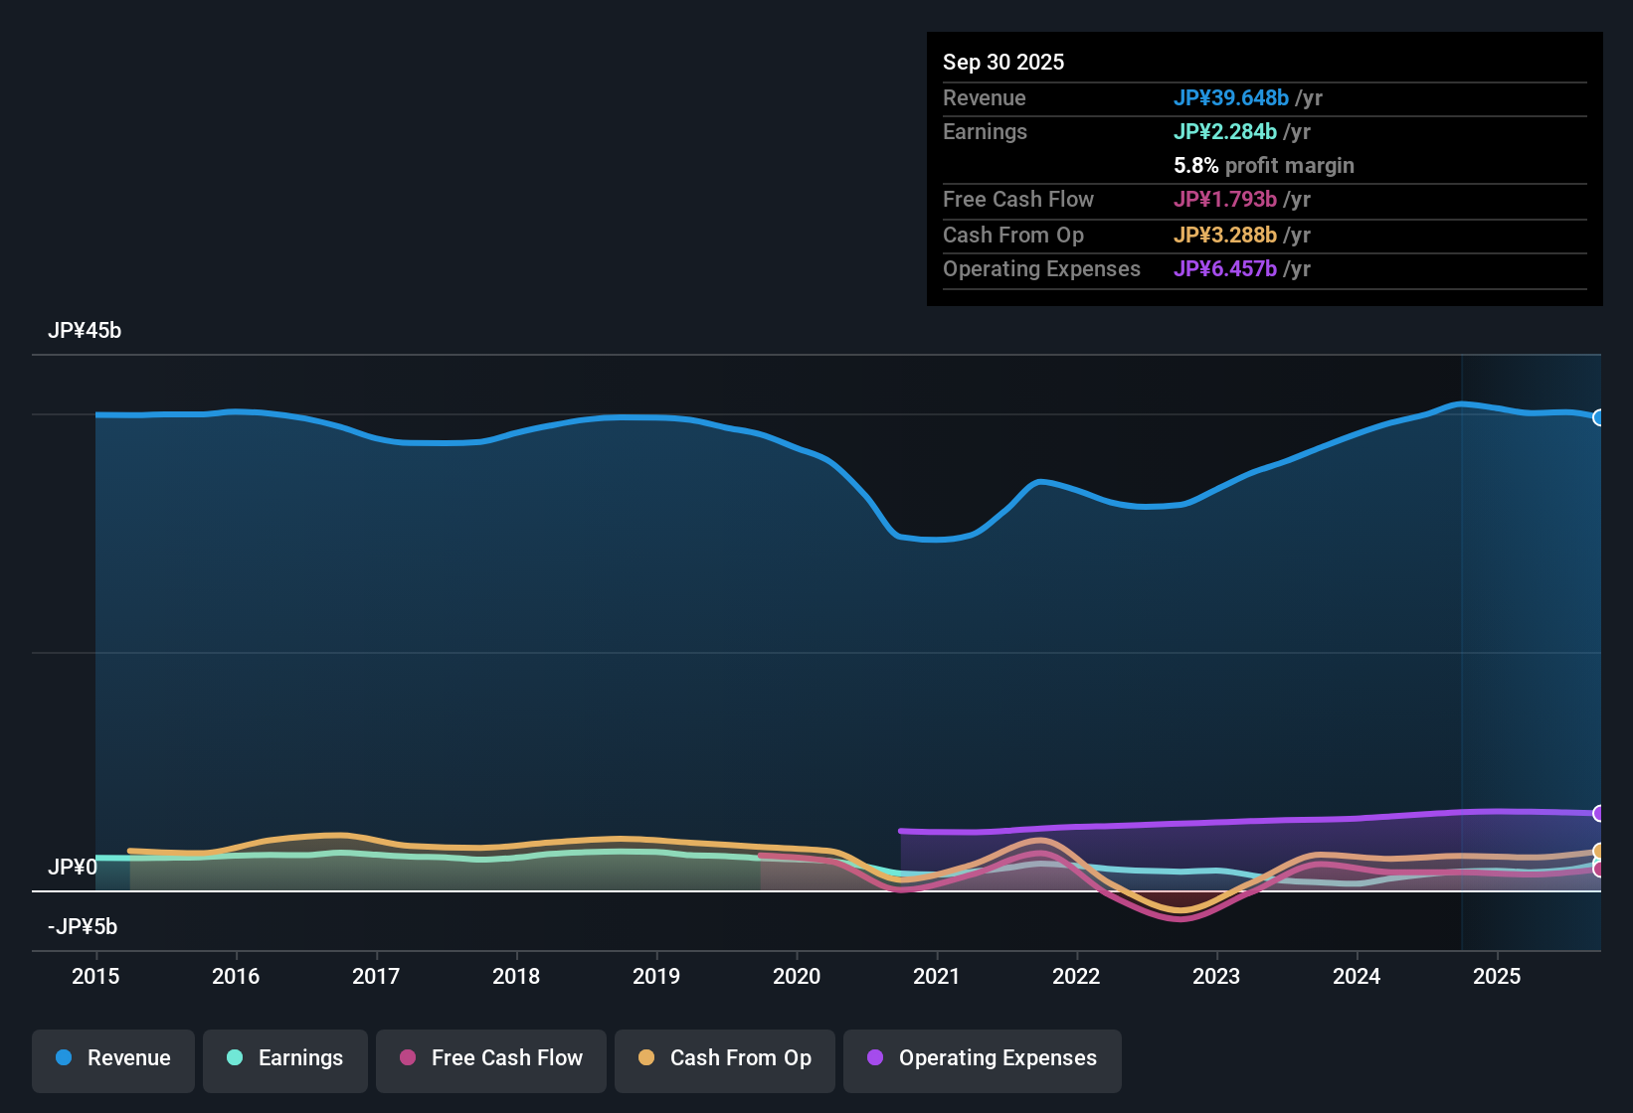Click the JP¥39.648b Revenue value
Image resolution: width=1633 pixels, height=1113 pixels.
click(1232, 97)
